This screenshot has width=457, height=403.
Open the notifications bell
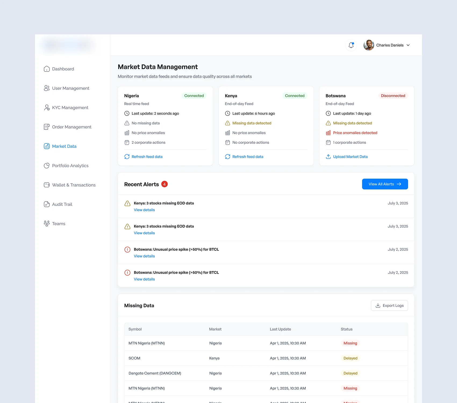coord(351,45)
